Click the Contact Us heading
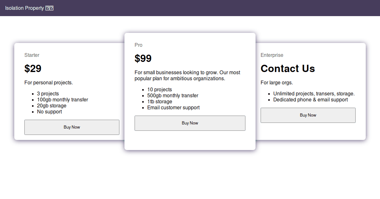 (x=288, y=69)
